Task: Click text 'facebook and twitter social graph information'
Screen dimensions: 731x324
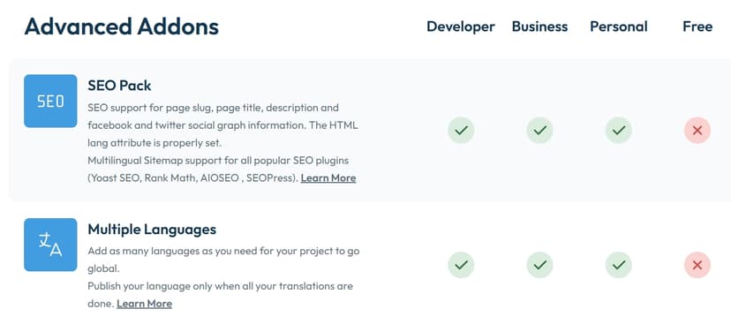Action: tap(197, 126)
